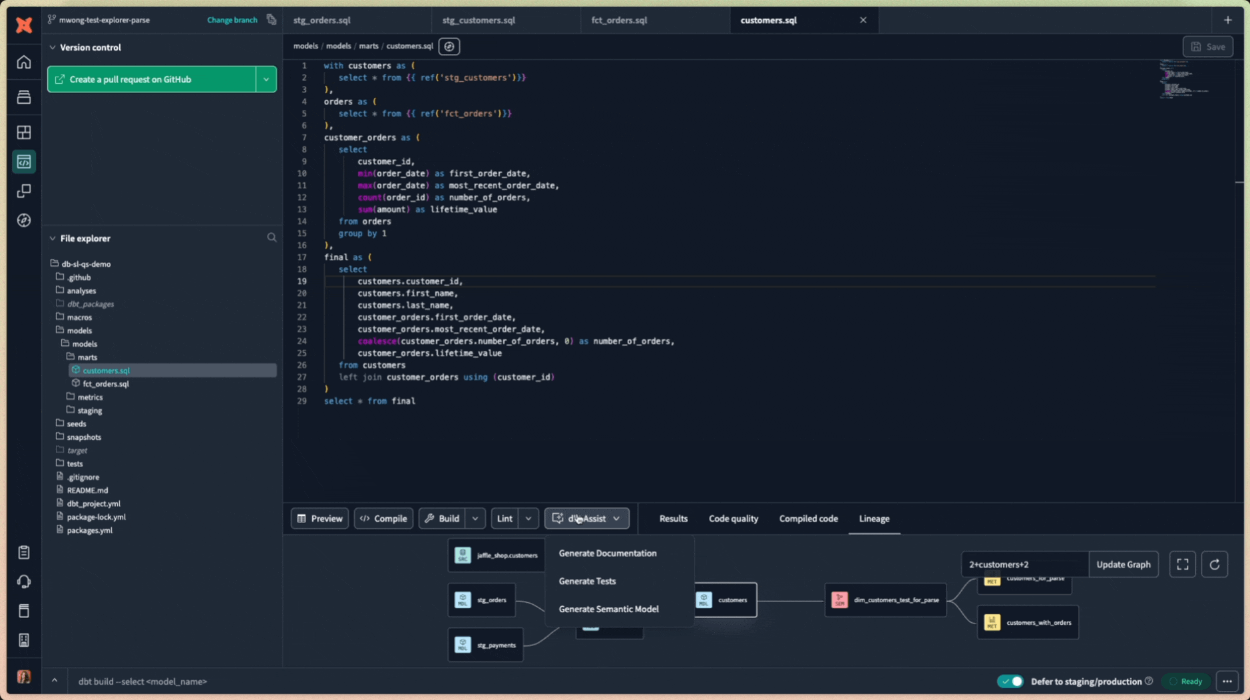Viewport: 1250px width, 700px height.
Task: Collapse the Version control section
Action: pyautogui.click(x=52, y=47)
